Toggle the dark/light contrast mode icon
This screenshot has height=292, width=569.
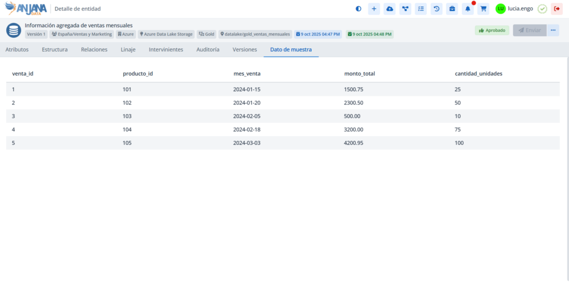tap(358, 9)
